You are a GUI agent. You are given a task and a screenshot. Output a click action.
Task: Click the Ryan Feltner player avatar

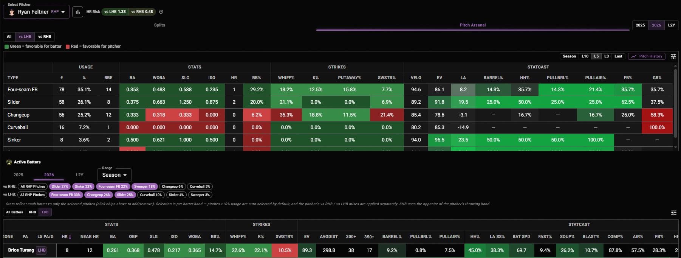click(12, 12)
